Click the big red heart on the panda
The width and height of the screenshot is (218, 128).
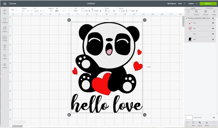pyautogui.click(x=102, y=84)
